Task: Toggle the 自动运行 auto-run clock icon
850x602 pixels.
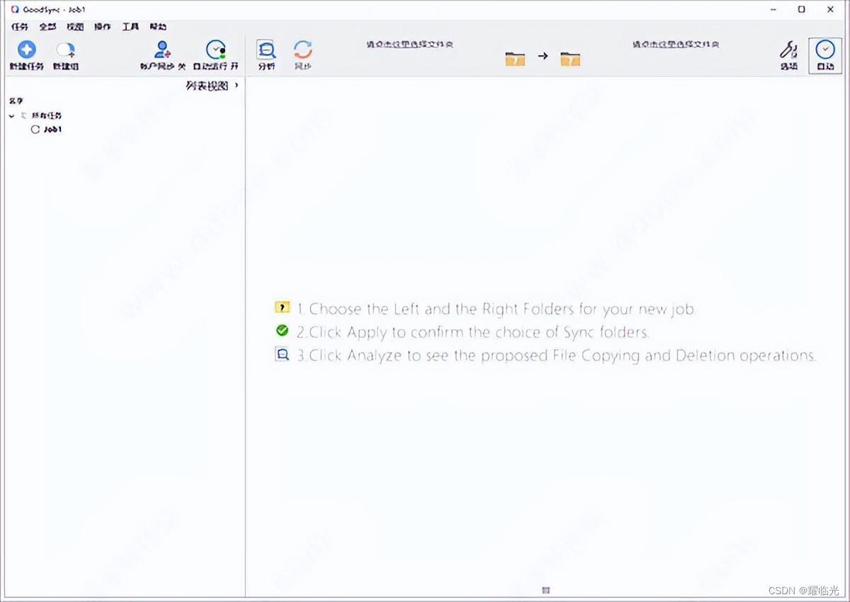Action: pos(216,50)
